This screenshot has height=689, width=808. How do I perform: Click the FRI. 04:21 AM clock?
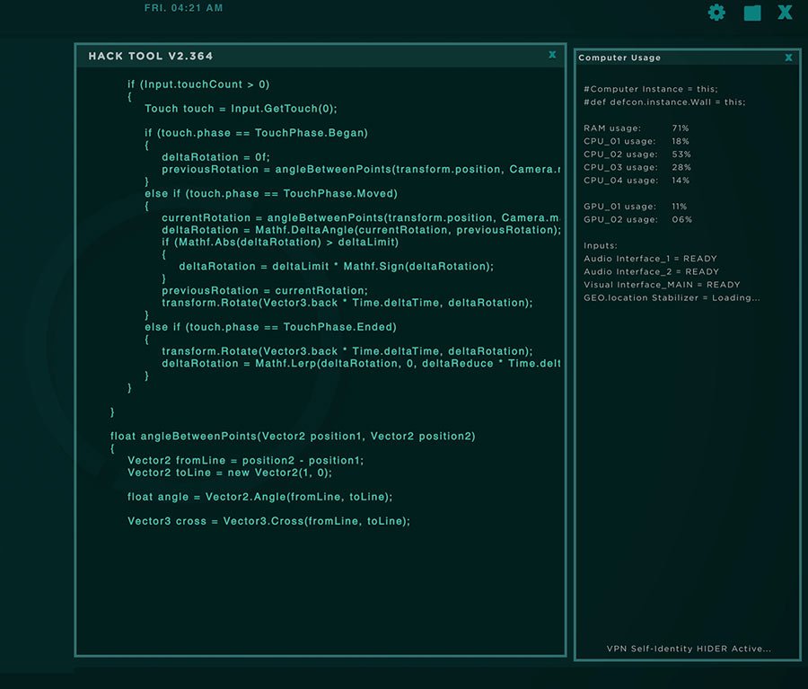click(x=184, y=8)
